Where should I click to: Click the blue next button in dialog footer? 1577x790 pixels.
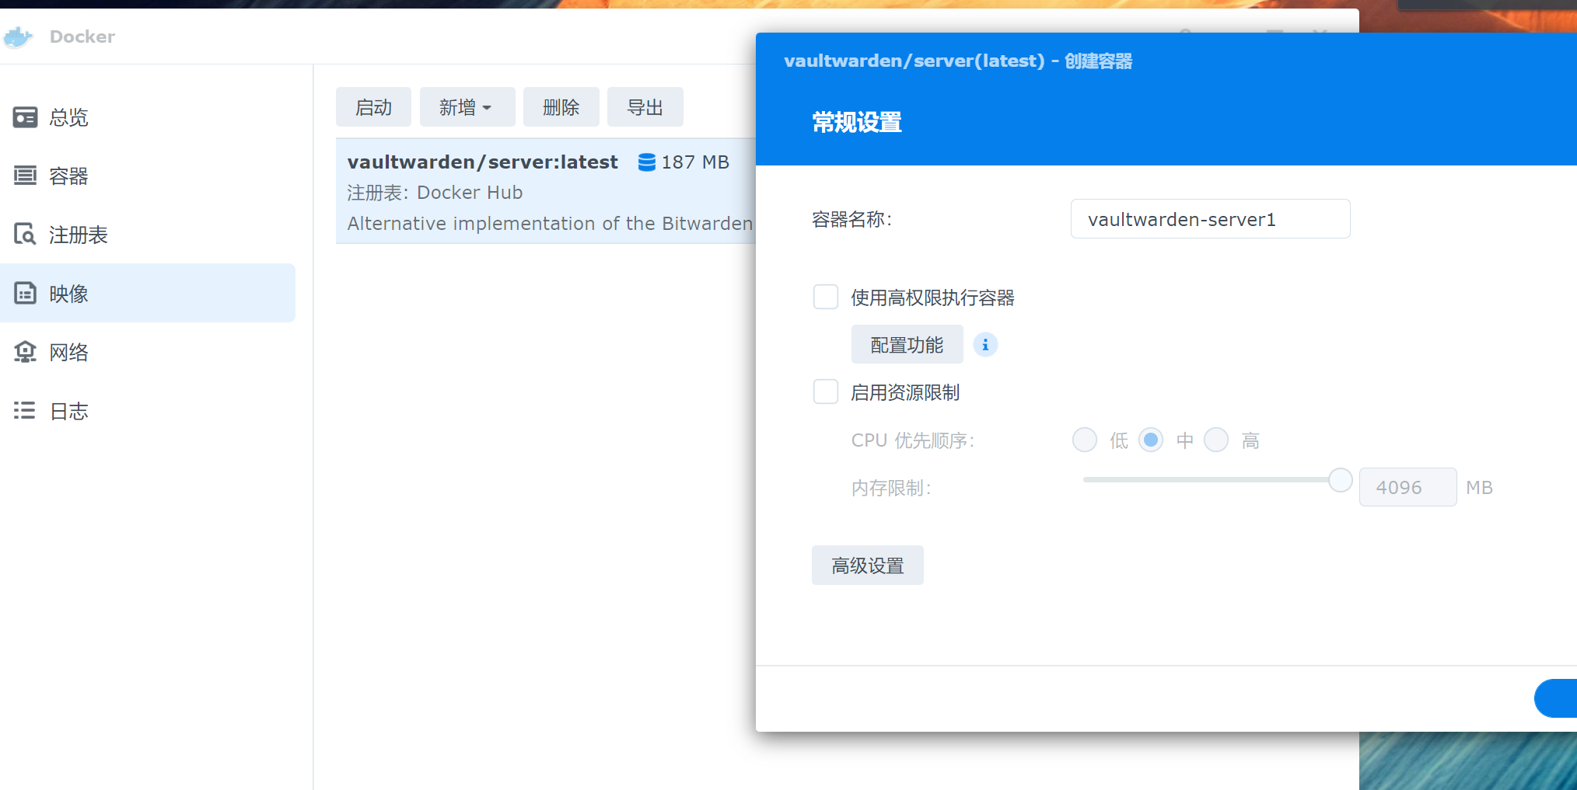1556,698
